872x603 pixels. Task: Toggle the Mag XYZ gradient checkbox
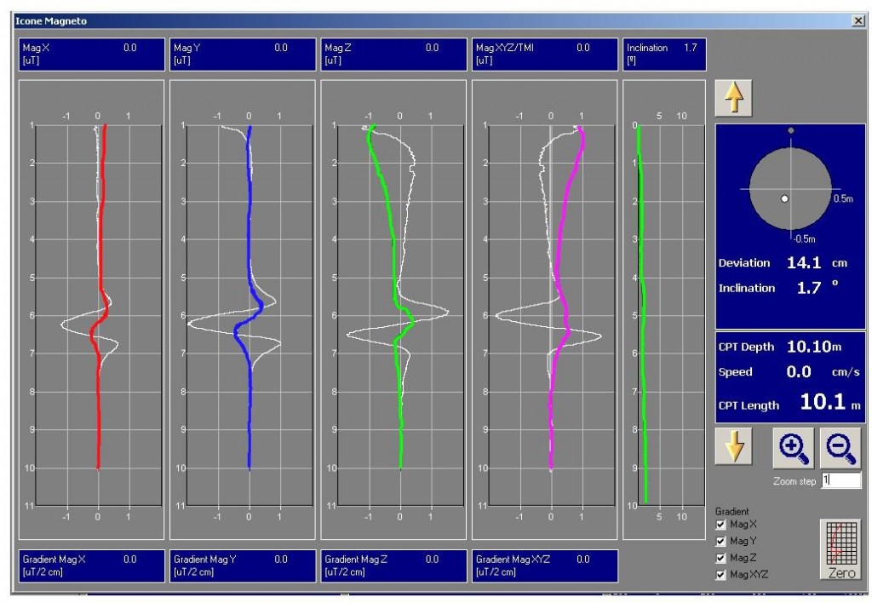coord(721,574)
